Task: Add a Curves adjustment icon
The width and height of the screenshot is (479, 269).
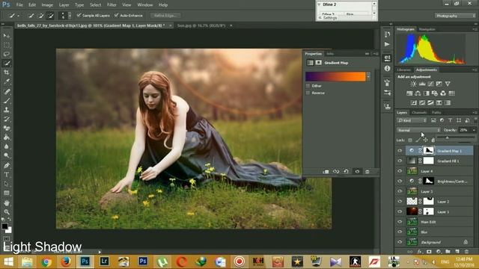Action: point(431,84)
